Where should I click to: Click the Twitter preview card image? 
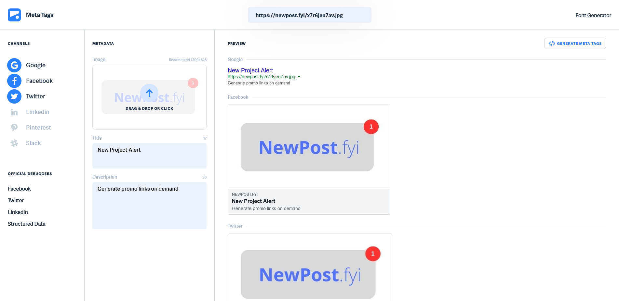(310, 267)
